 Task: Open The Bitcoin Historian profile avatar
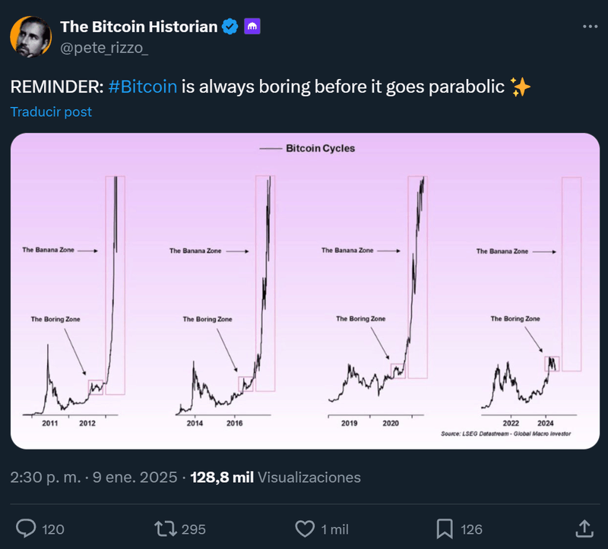(x=30, y=36)
